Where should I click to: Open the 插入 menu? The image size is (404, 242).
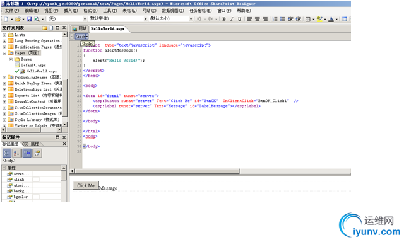pyautogui.click(x=71, y=11)
